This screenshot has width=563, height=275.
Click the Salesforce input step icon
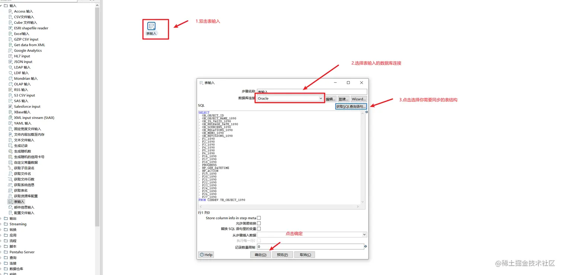pyautogui.click(x=10, y=106)
